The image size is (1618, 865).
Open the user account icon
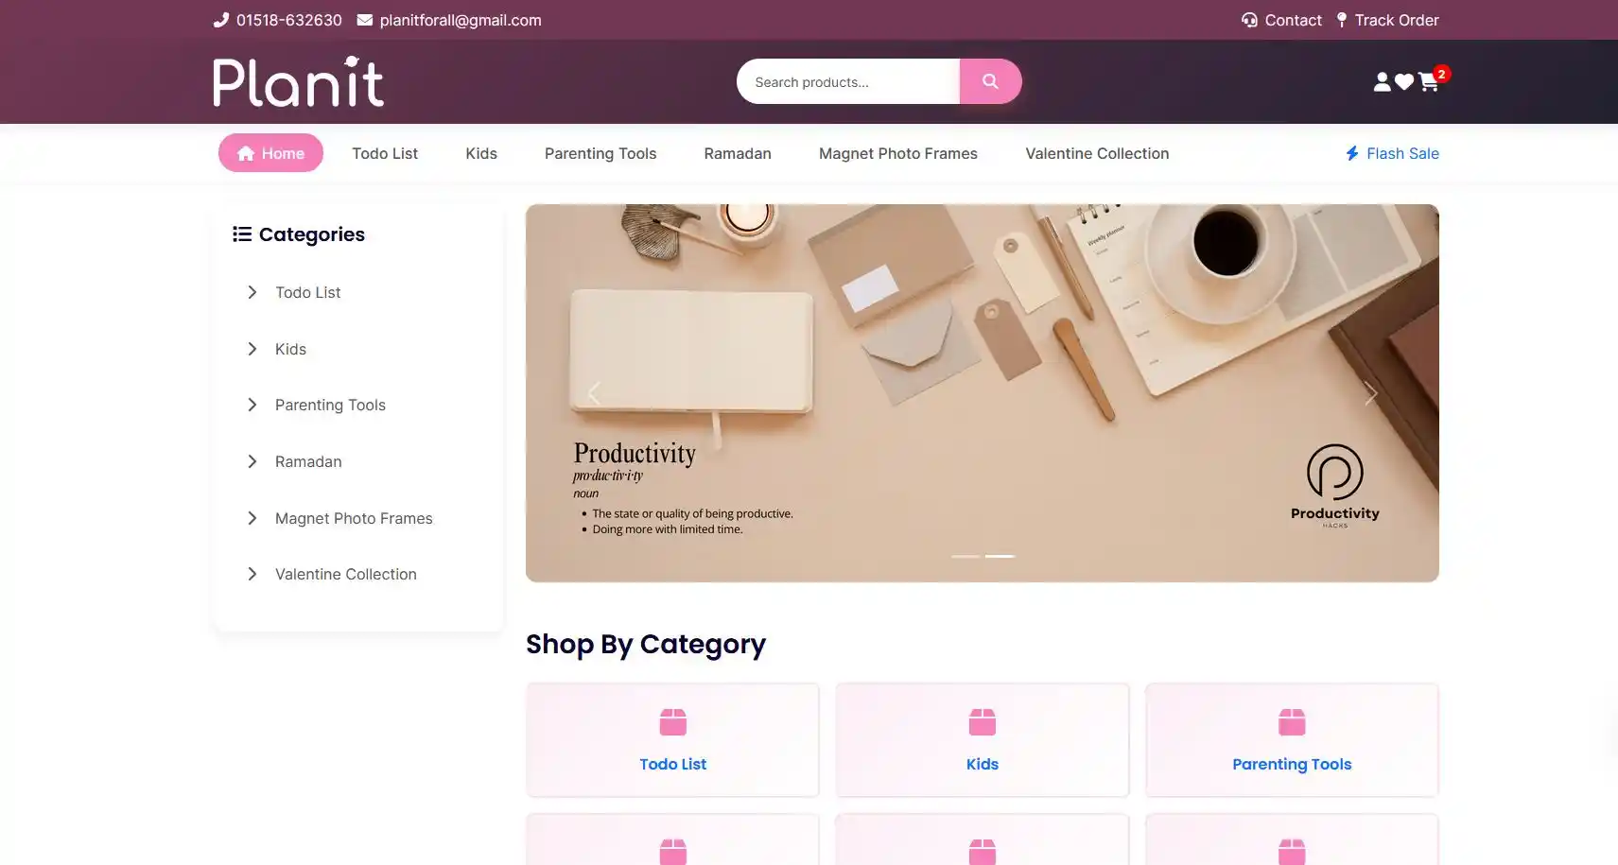1383,82
